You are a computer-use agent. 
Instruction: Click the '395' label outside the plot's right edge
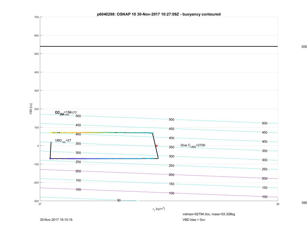[304, 203]
